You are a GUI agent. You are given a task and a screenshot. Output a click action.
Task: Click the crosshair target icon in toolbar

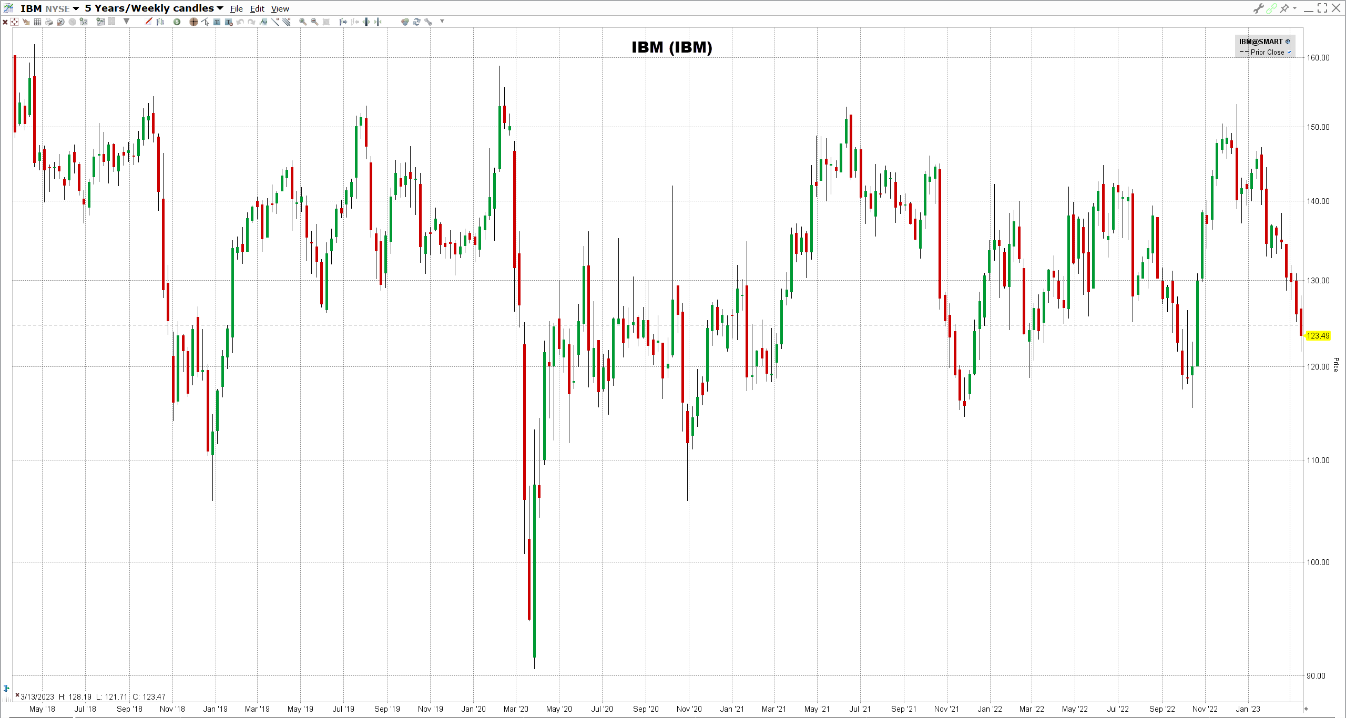14,22
